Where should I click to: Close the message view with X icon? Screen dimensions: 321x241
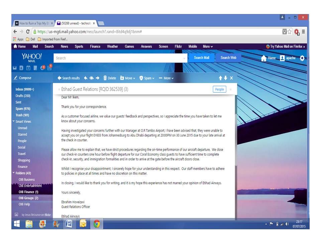[231, 78]
